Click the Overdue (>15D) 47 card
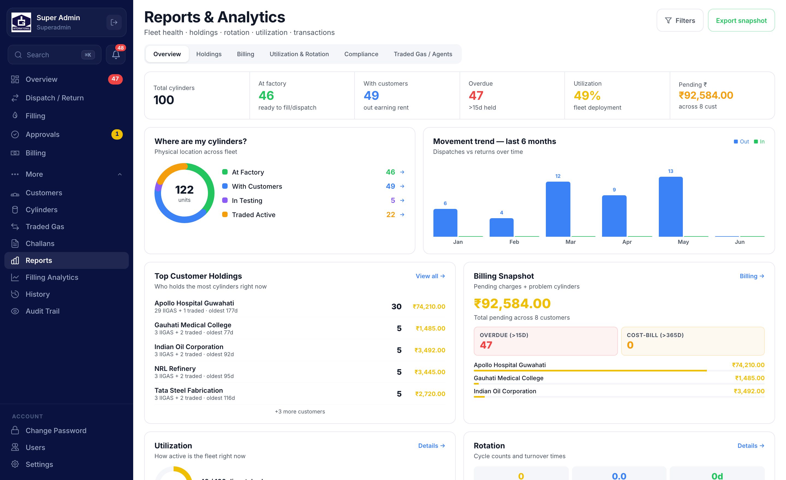 pos(546,341)
